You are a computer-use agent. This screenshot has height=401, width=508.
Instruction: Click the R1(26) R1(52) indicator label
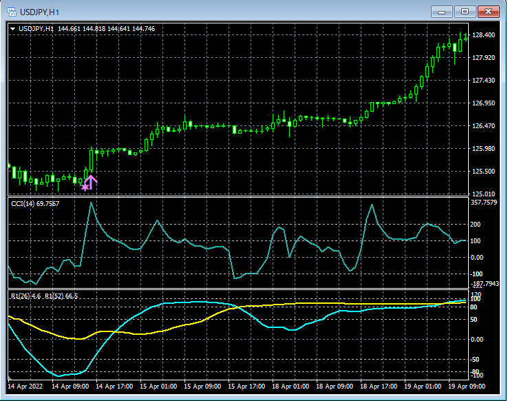(44, 296)
